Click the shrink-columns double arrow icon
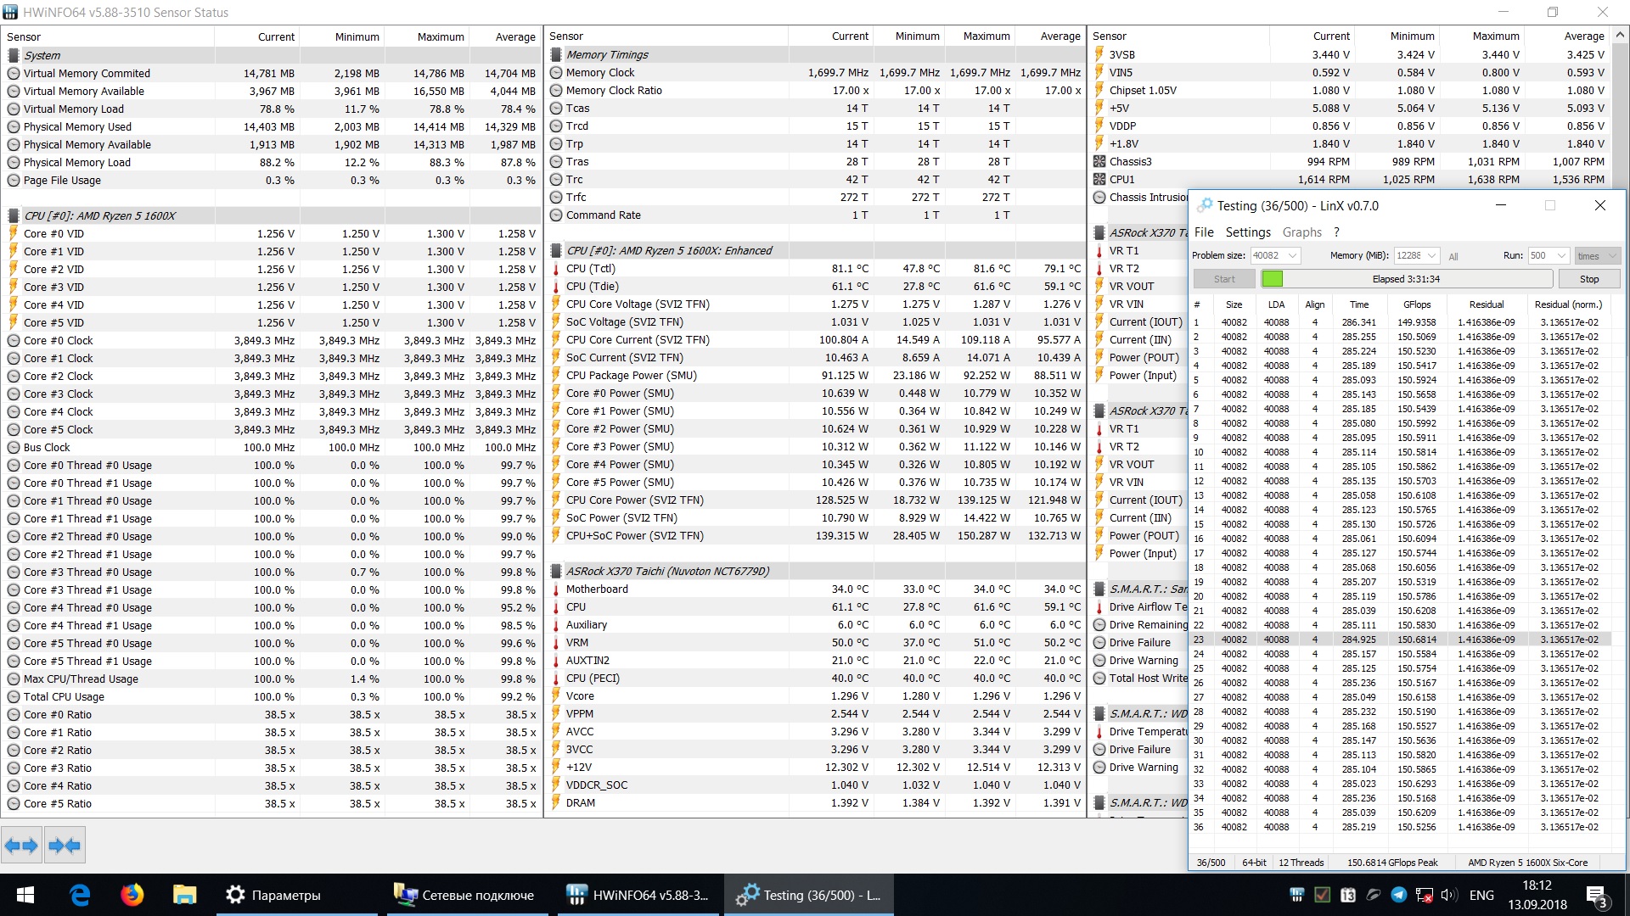This screenshot has width=1630, height=916. coord(65,845)
